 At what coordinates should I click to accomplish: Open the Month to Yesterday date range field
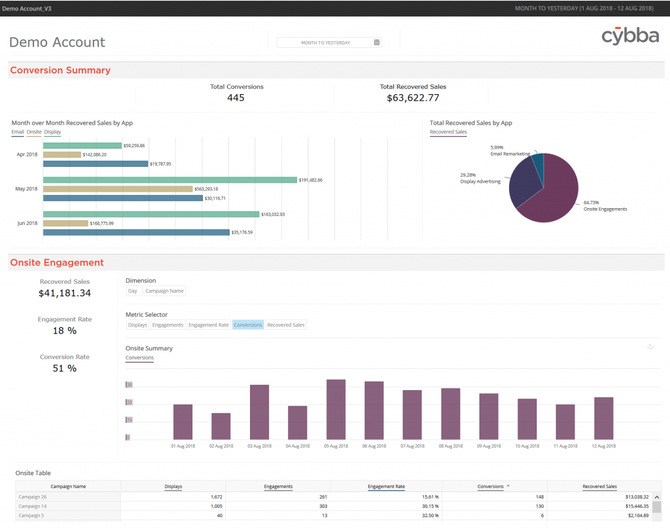[x=328, y=43]
